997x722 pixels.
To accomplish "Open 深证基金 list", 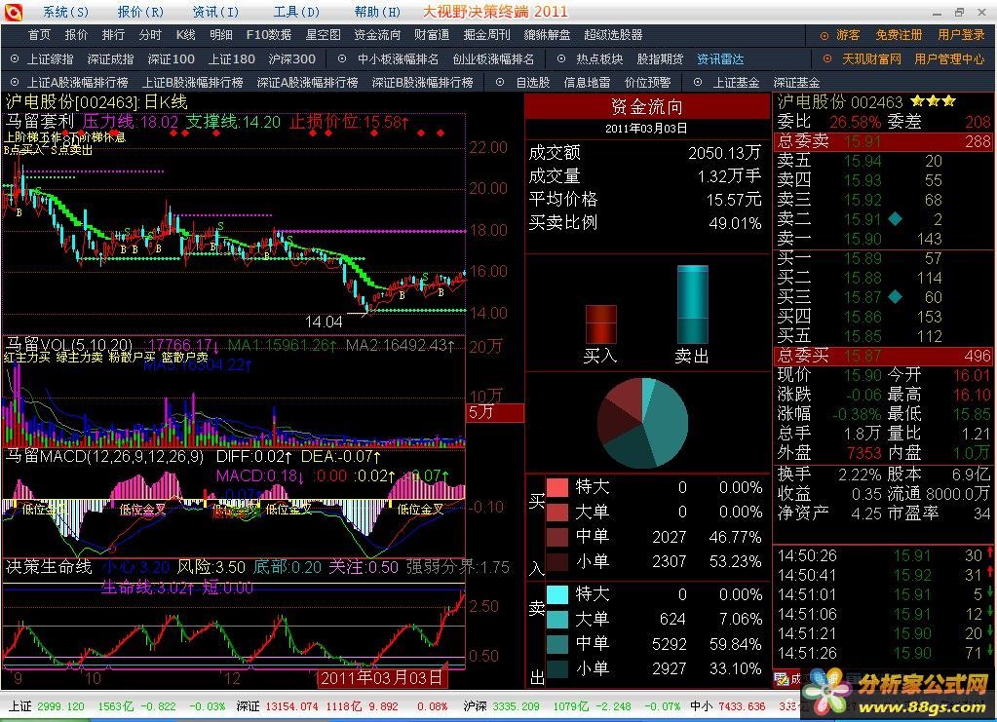I will coord(796,83).
